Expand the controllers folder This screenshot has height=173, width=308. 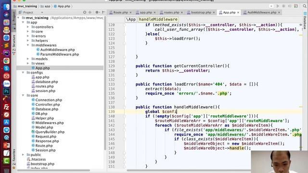[28, 27]
